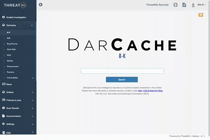210x140 pixels.
Task: Expand the Documentation chevron
Action: (x=32, y=116)
